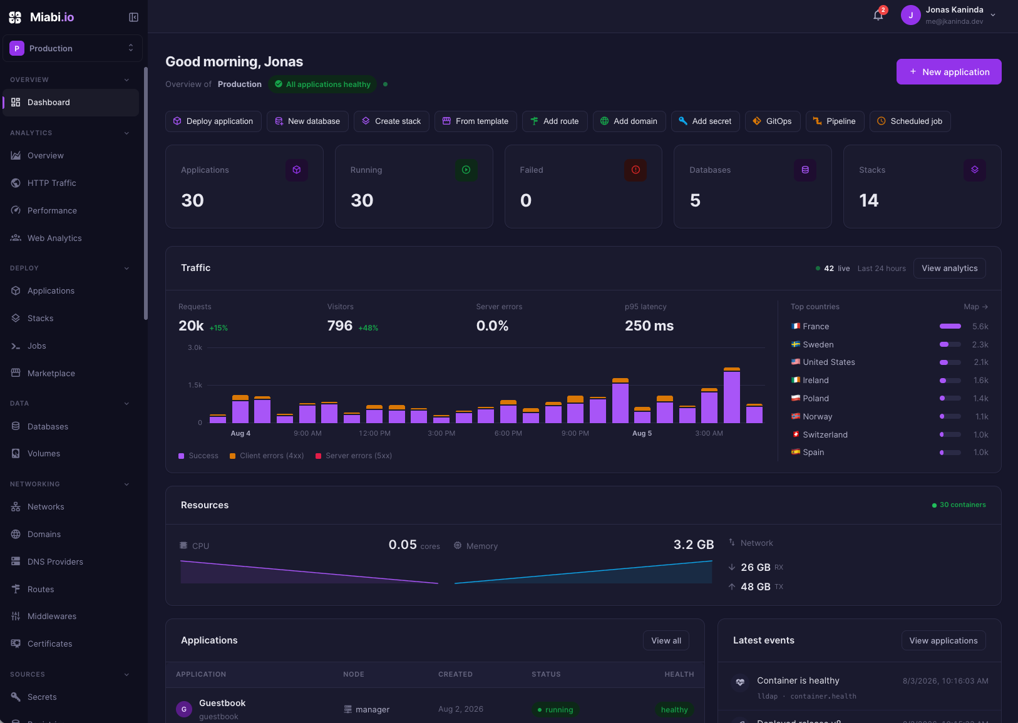Collapse the Sources sidebar section
This screenshot has width=1018, height=723.
[126, 674]
